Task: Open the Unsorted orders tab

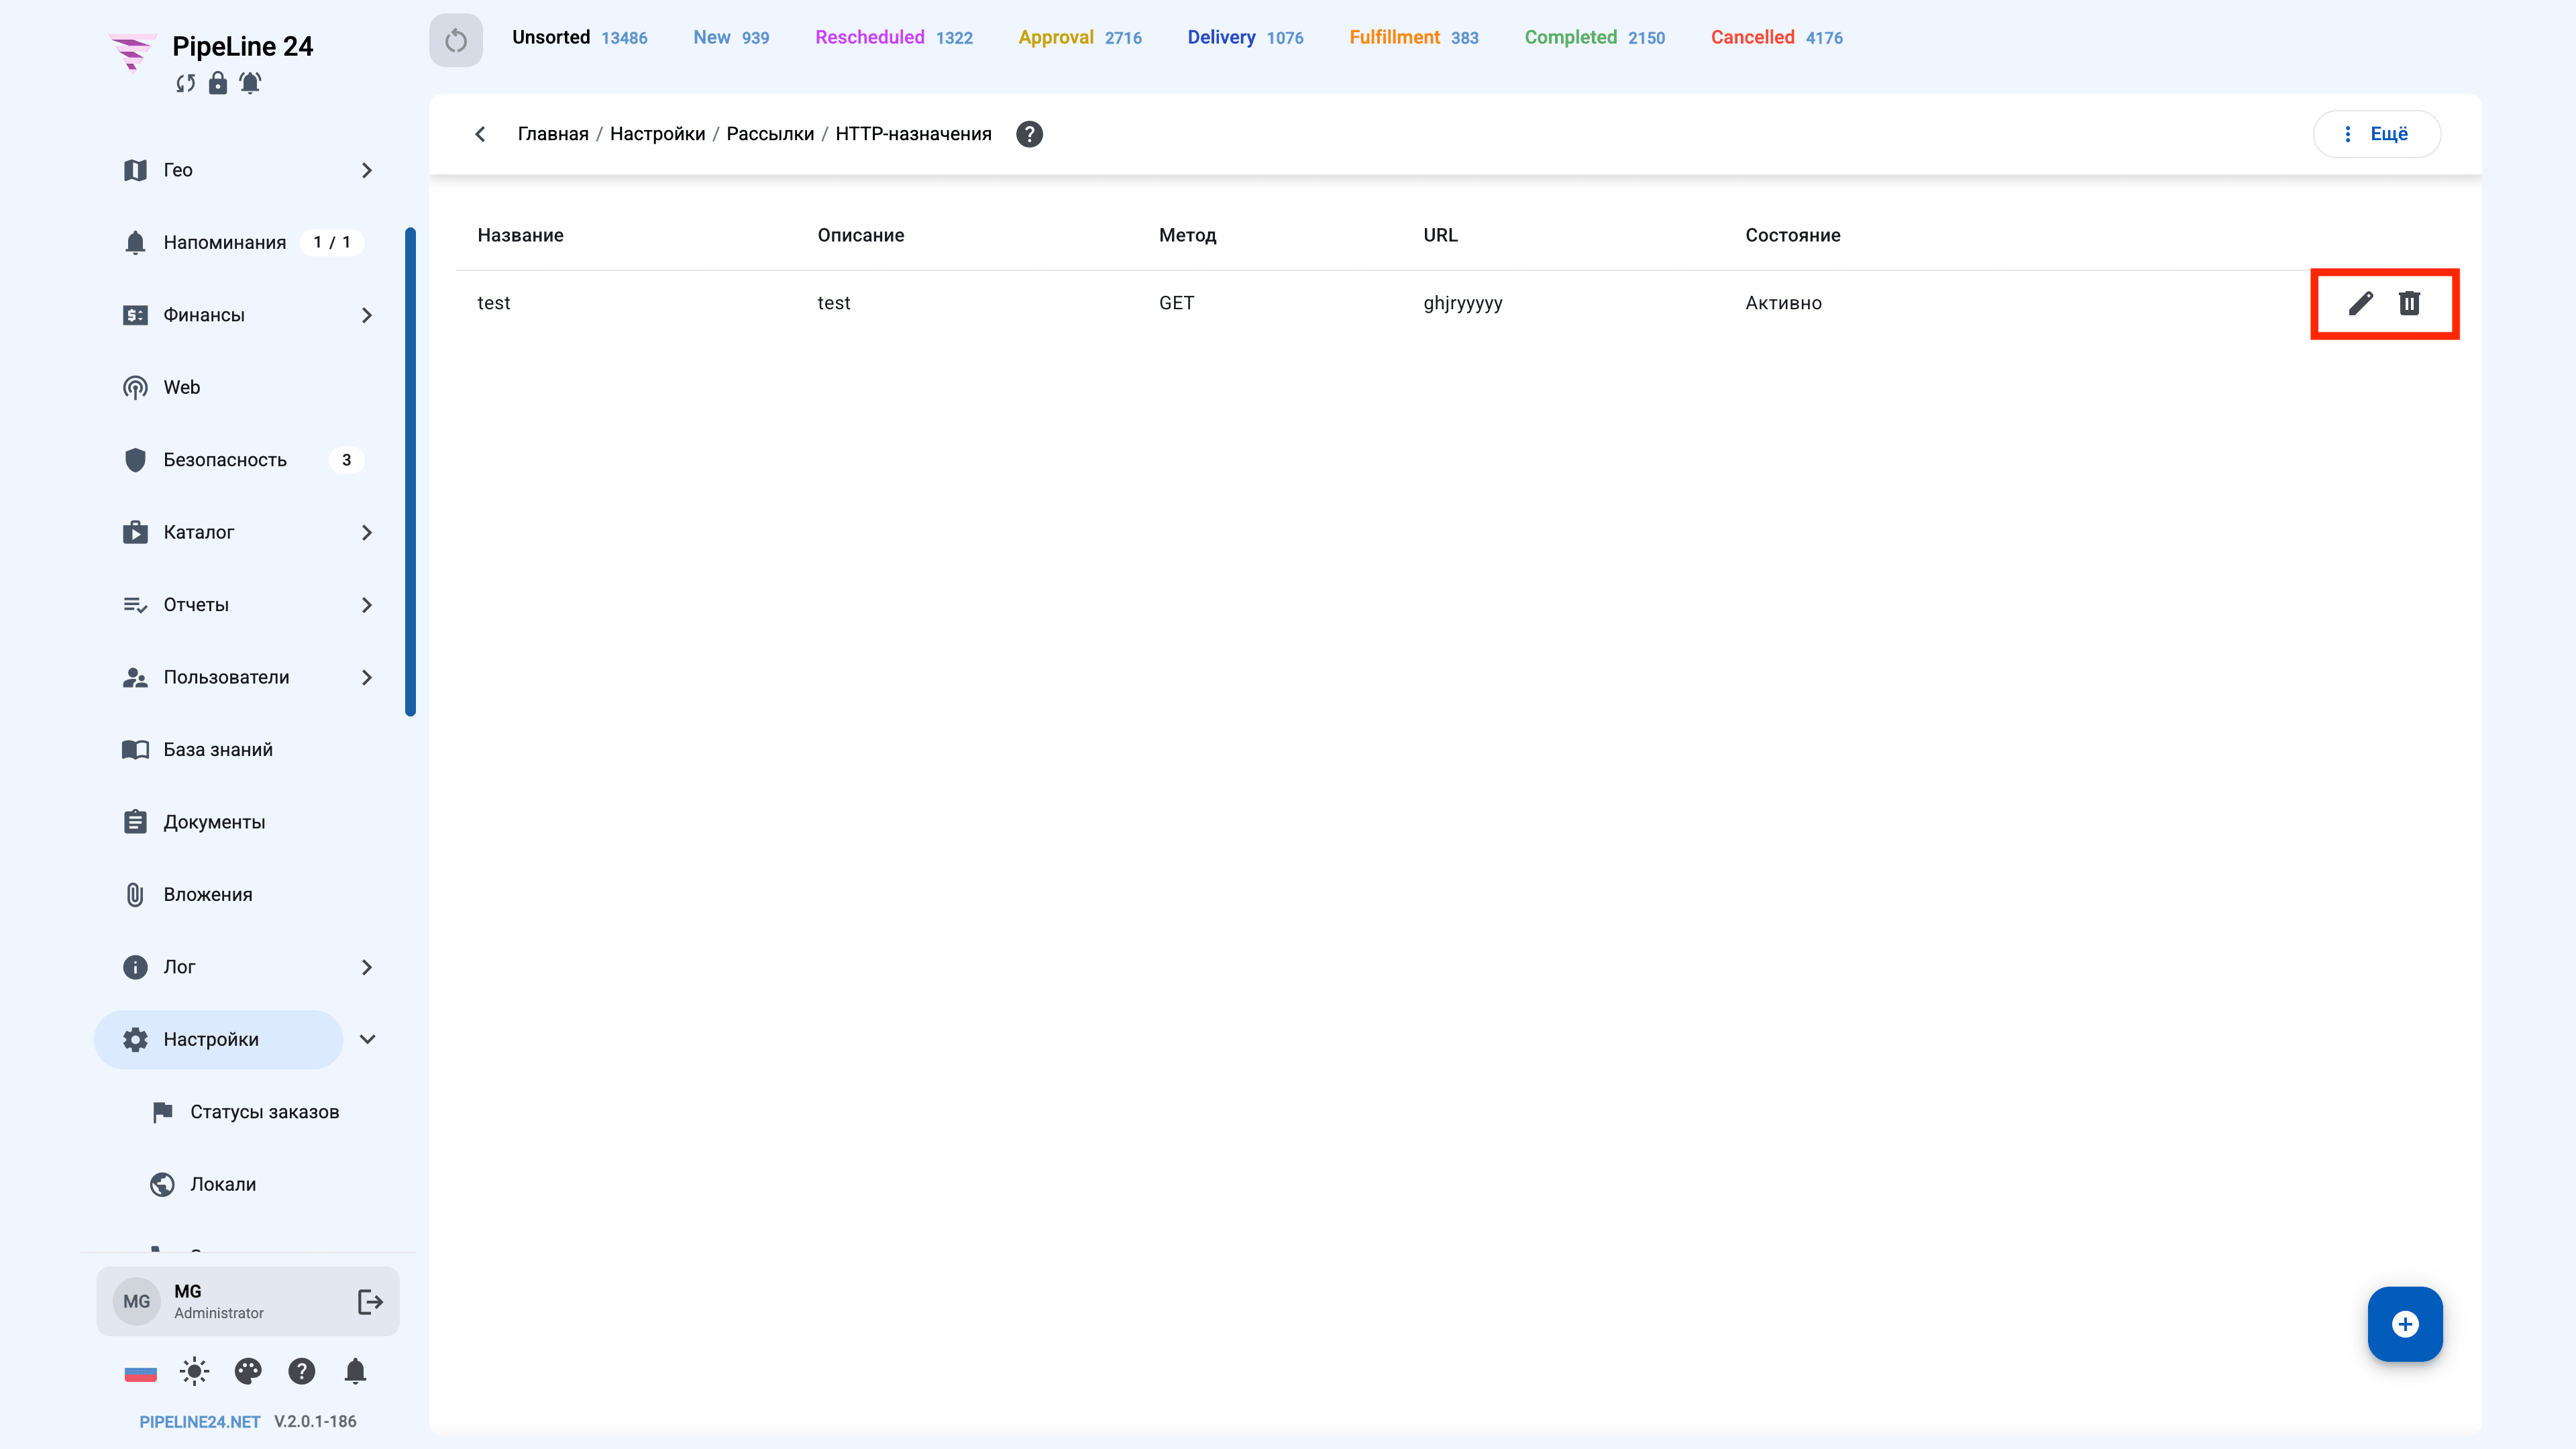Action: click(x=579, y=37)
